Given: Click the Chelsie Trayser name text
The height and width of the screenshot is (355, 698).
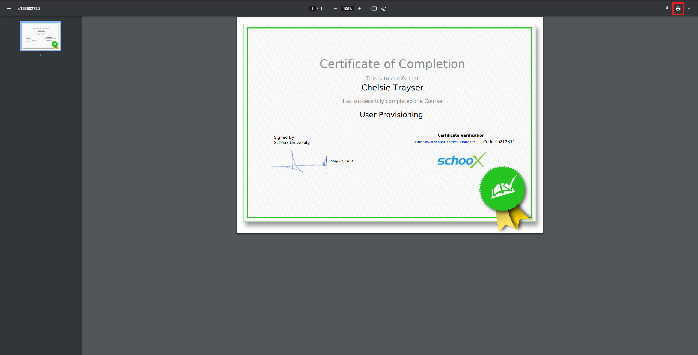Looking at the screenshot, I should click(x=392, y=87).
